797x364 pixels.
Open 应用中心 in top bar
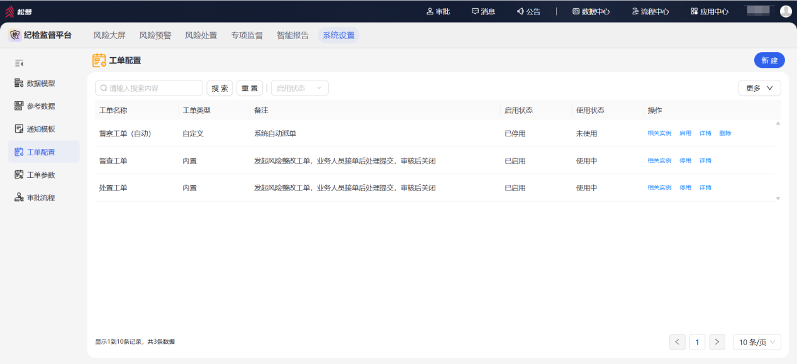pyautogui.click(x=710, y=11)
